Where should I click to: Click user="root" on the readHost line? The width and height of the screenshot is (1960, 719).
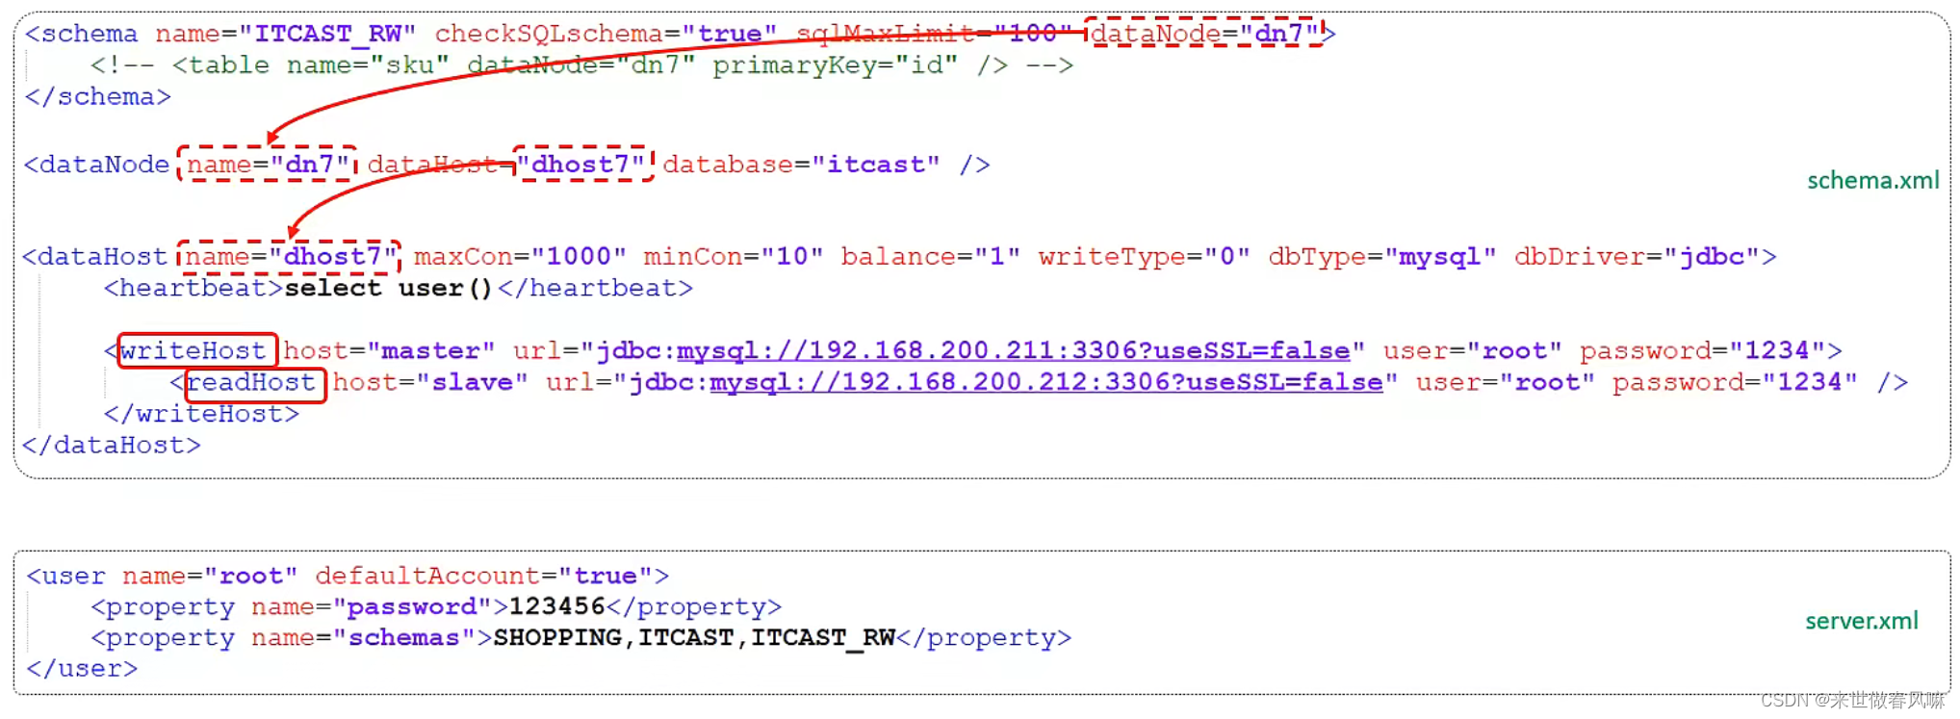pyautogui.click(x=1506, y=383)
